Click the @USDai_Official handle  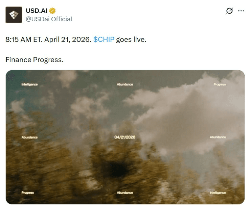pos(49,19)
